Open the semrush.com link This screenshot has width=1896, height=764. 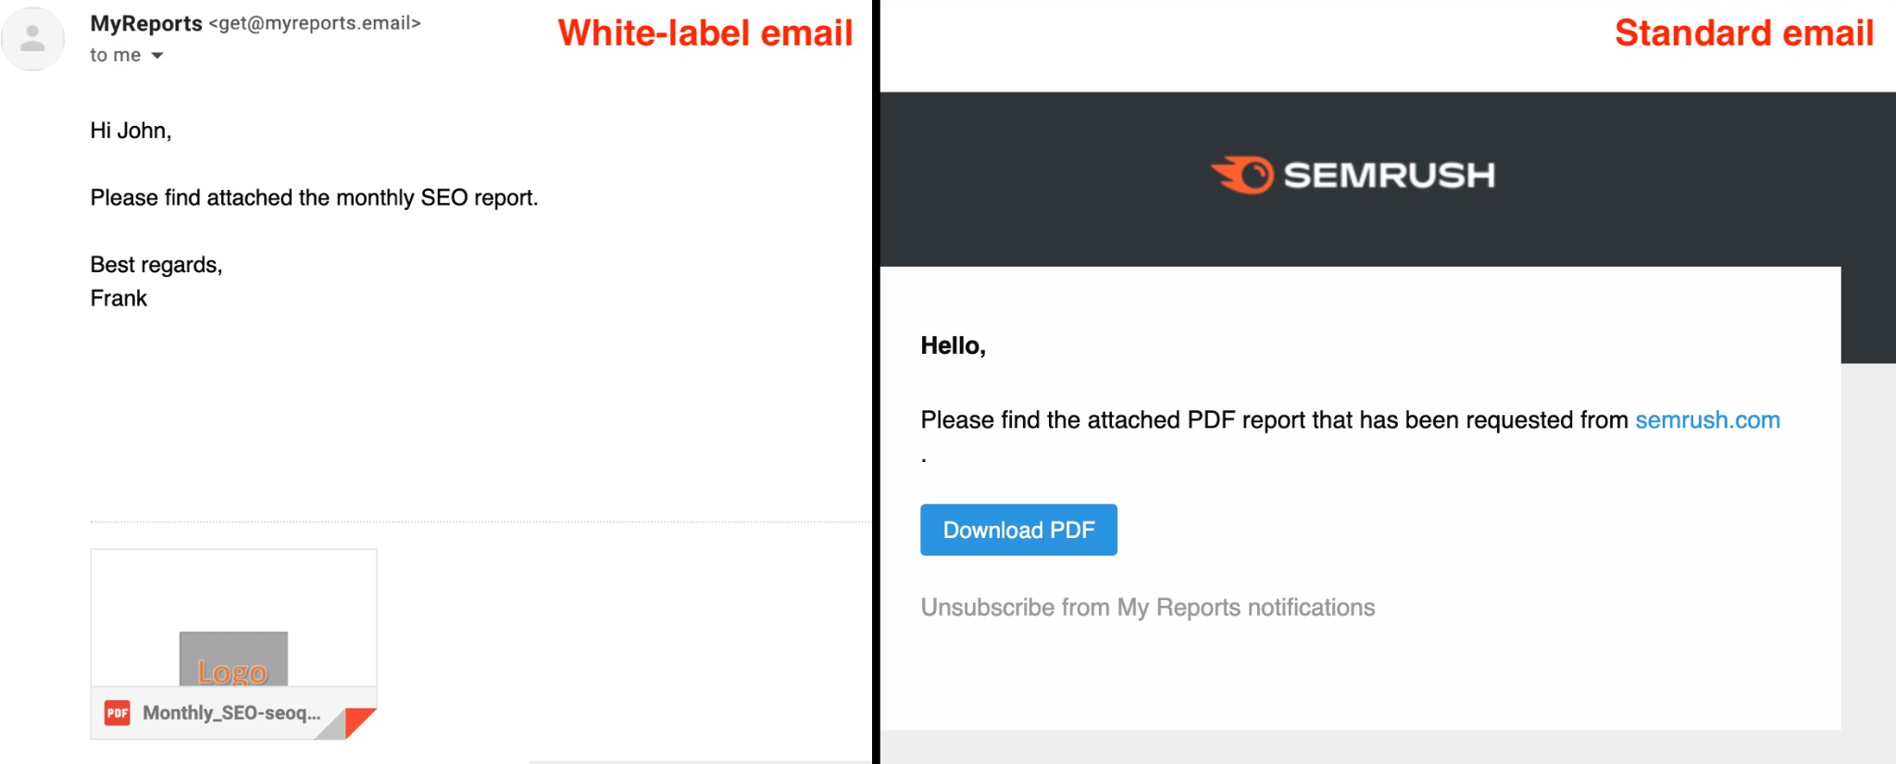pyautogui.click(x=1707, y=420)
